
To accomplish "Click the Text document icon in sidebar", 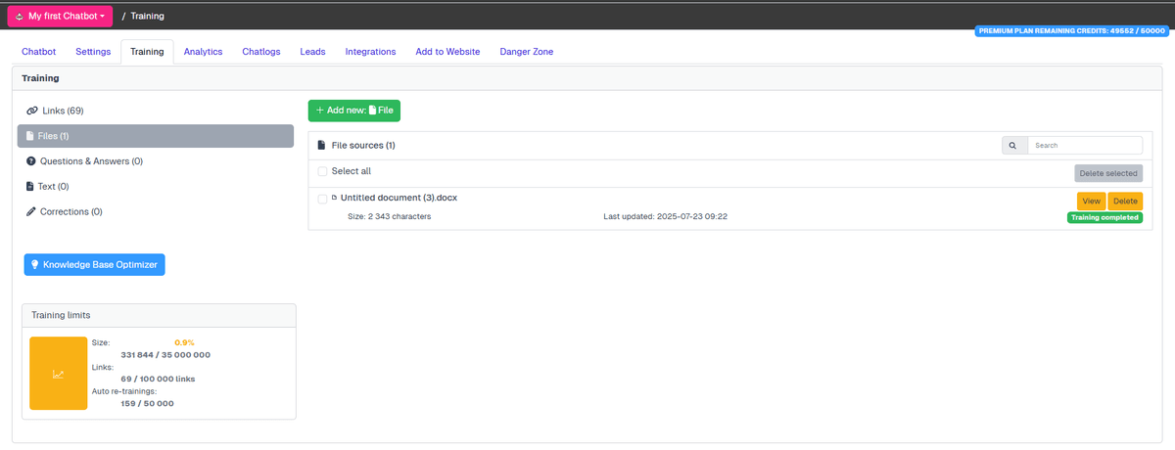I will (29, 187).
